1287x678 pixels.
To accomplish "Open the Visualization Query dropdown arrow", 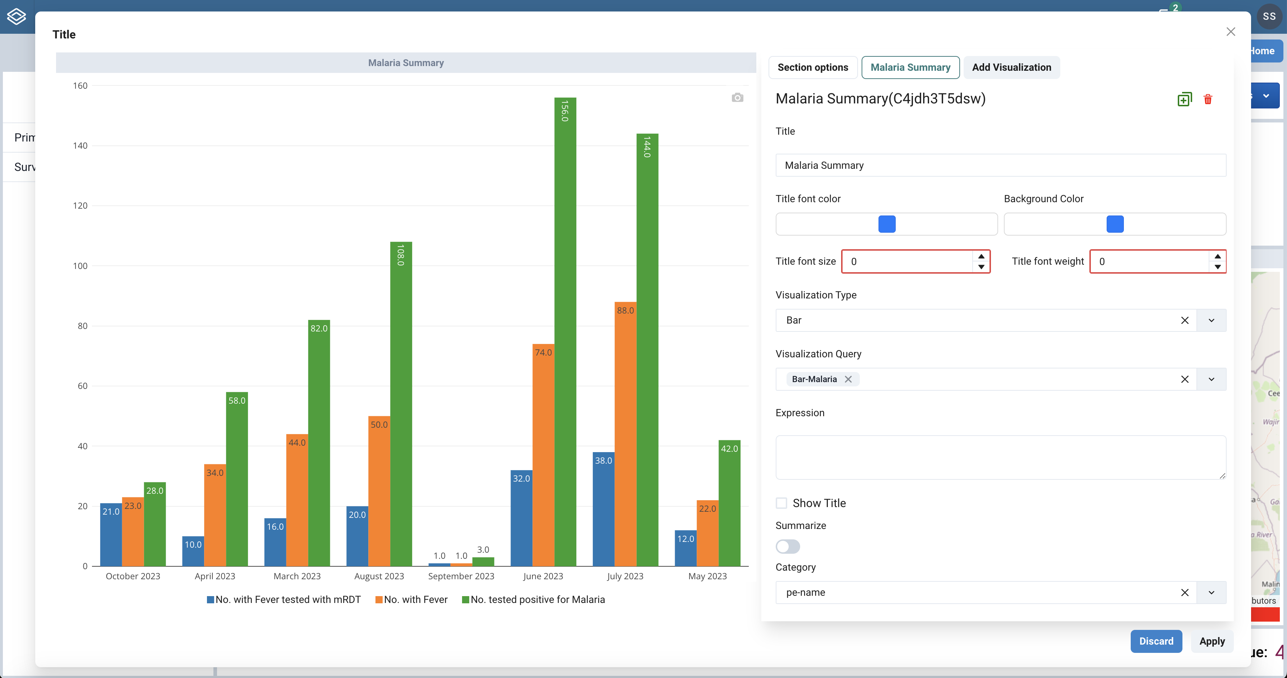I will [1211, 380].
